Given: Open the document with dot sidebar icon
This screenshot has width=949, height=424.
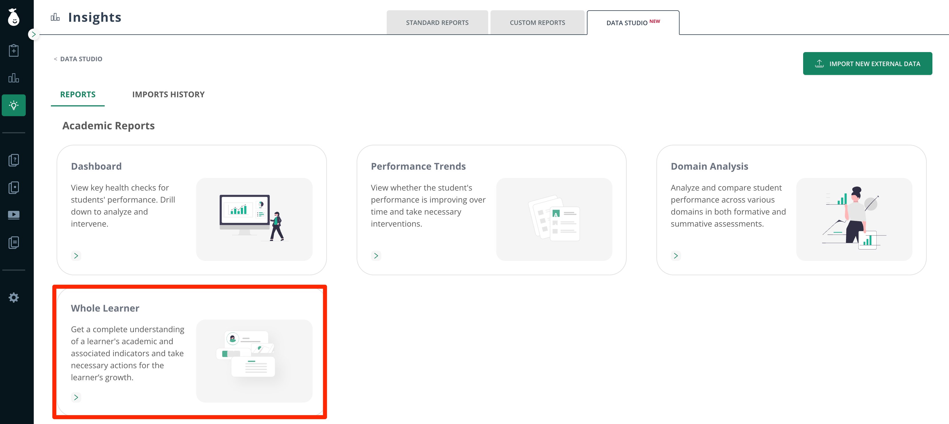Looking at the screenshot, I should 14,187.
